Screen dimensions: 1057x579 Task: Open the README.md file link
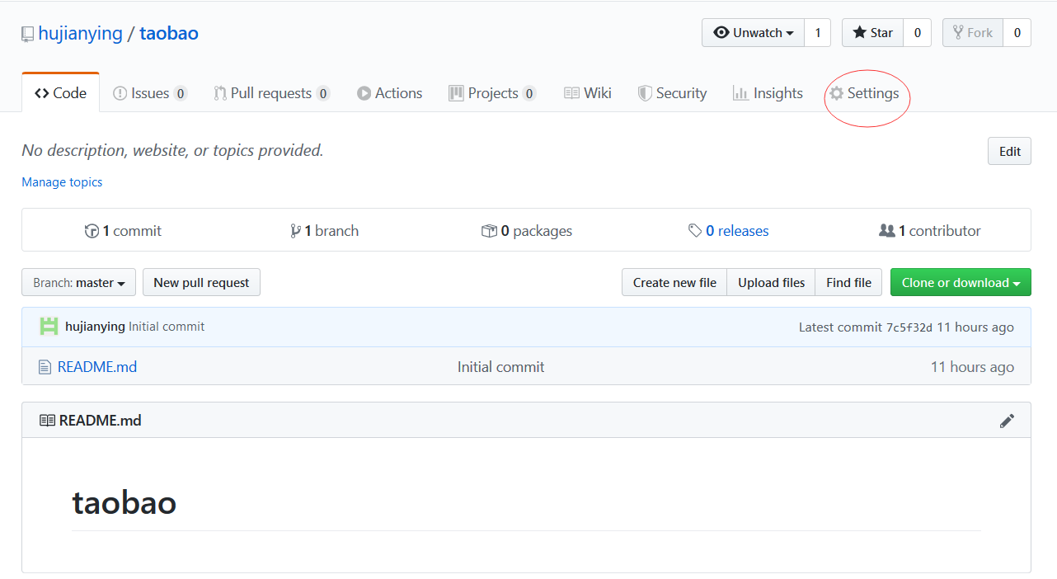pyautogui.click(x=97, y=367)
